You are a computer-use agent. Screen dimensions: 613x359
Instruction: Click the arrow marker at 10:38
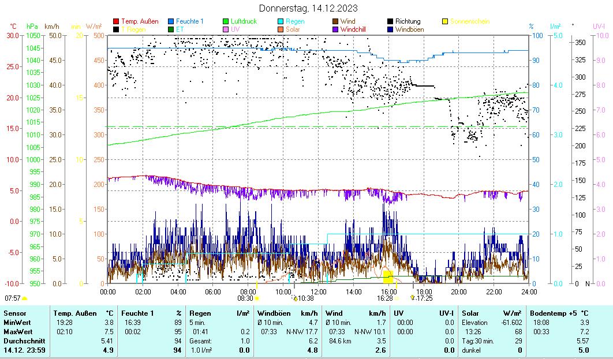295,298
